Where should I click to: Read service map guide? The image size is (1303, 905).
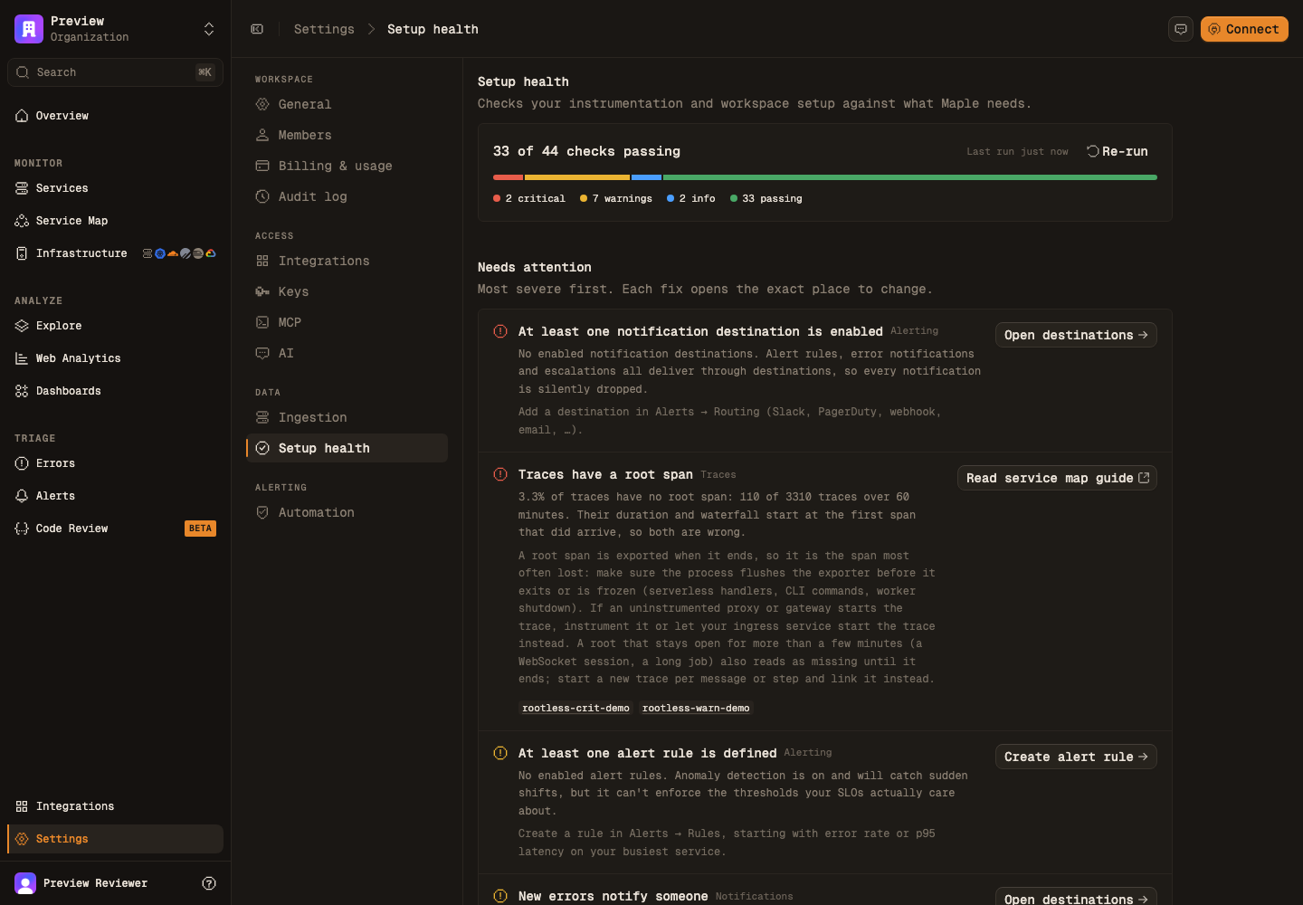pyautogui.click(x=1057, y=478)
